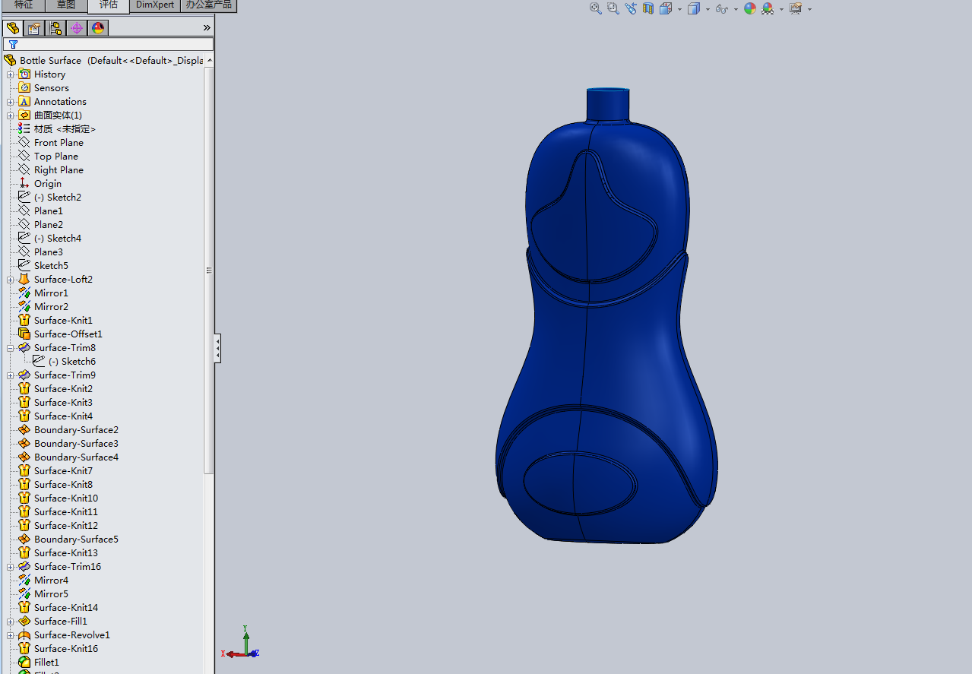Image resolution: width=972 pixels, height=674 pixels.
Task: Click the coordinate triad in the viewport
Action: pyautogui.click(x=241, y=644)
